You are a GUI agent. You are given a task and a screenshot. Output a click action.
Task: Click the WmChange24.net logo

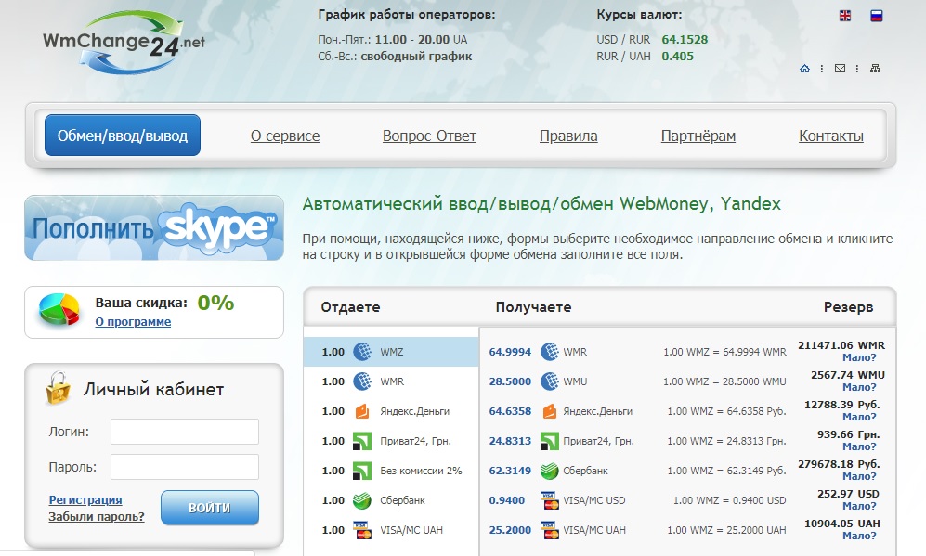tap(124, 42)
